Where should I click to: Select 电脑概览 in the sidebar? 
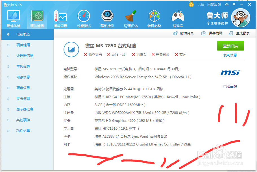pos(28,34)
